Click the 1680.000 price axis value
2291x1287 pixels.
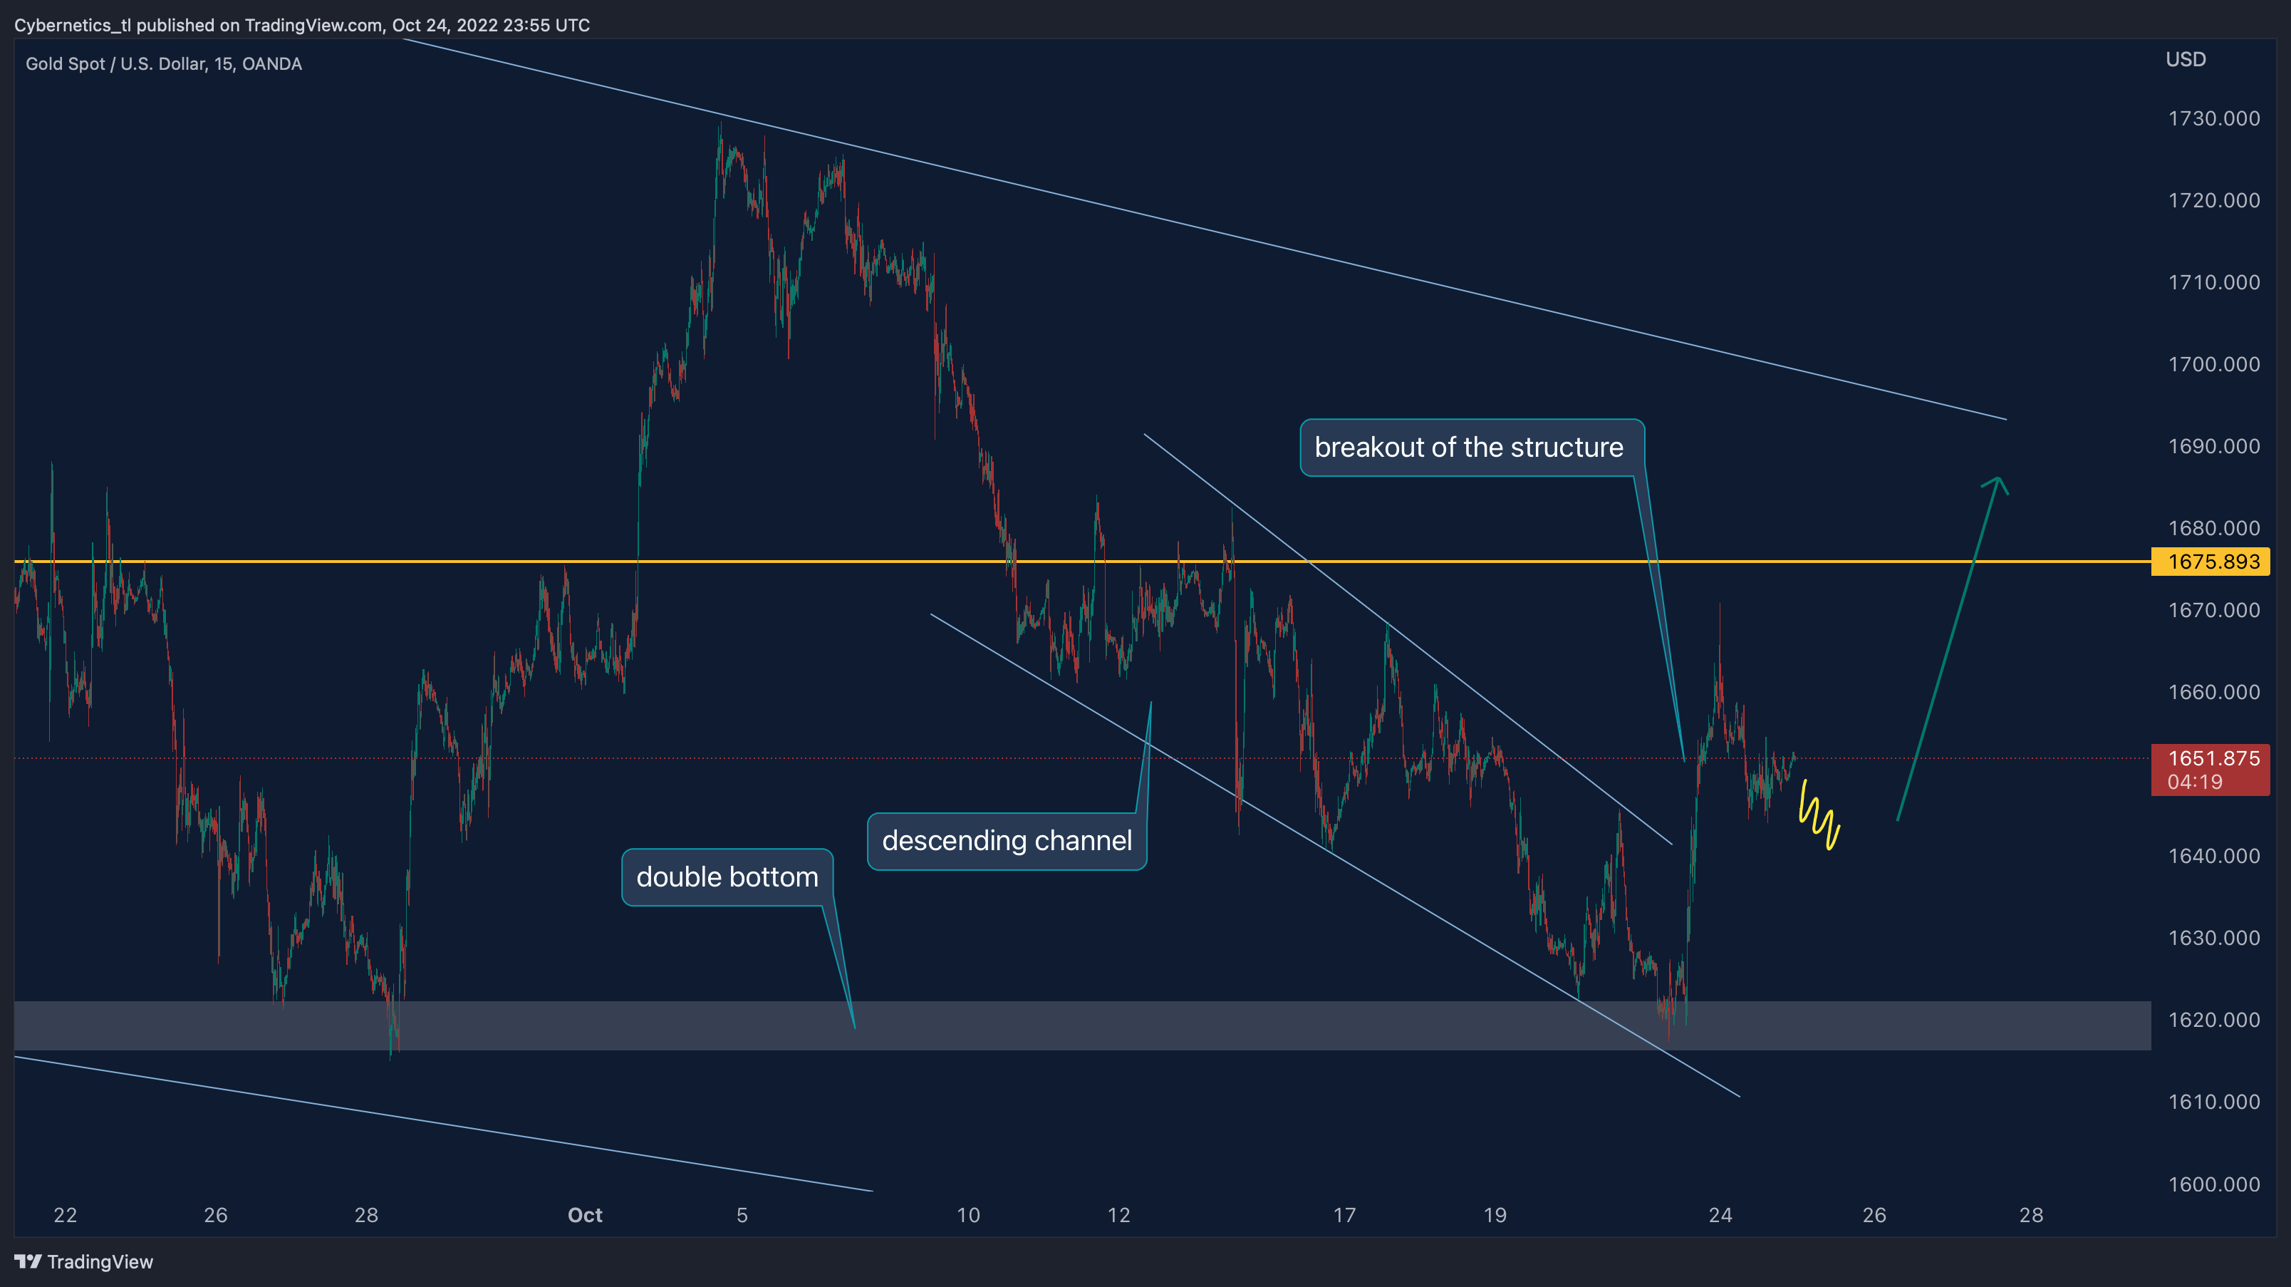2213,527
